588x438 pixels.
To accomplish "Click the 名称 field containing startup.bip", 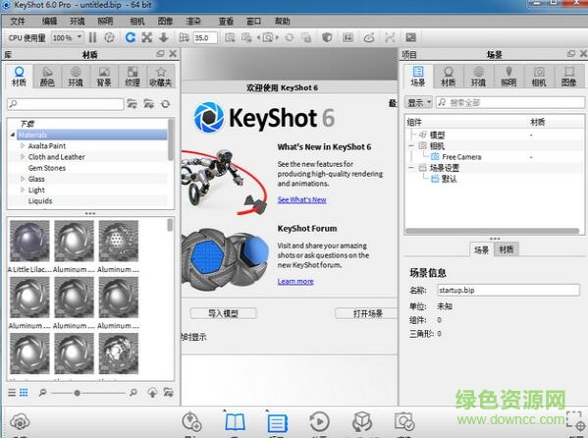I will (x=508, y=290).
